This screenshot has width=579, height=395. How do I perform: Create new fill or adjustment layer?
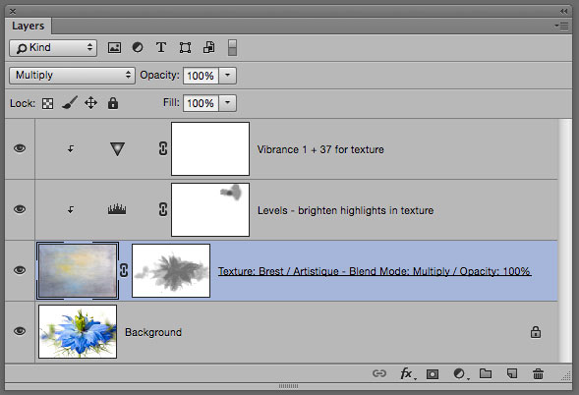pyautogui.click(x=460, y=374)
